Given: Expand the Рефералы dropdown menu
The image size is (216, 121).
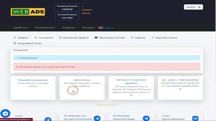Looking at the screenshot, I should (69, 28).
